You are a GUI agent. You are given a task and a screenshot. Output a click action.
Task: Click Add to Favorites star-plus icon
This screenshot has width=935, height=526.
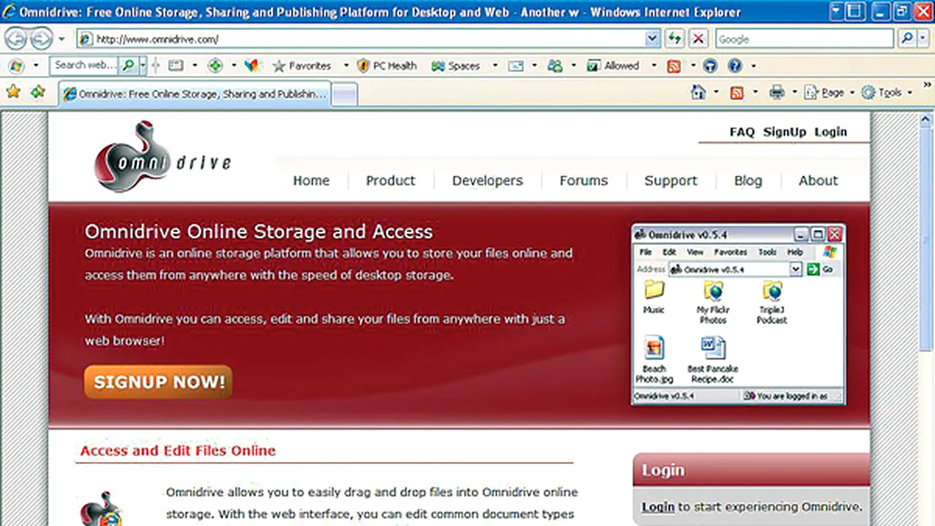pos(38,91)
